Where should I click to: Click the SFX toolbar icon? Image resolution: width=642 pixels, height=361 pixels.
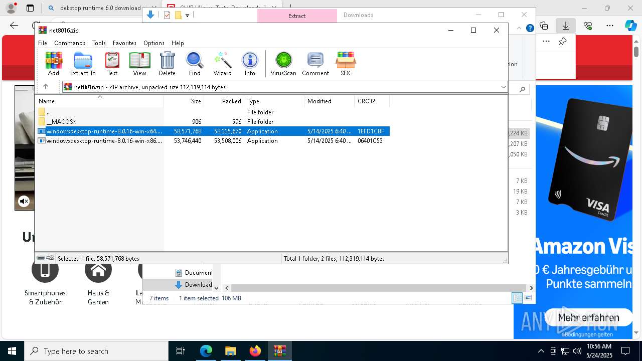click(346, 64)
